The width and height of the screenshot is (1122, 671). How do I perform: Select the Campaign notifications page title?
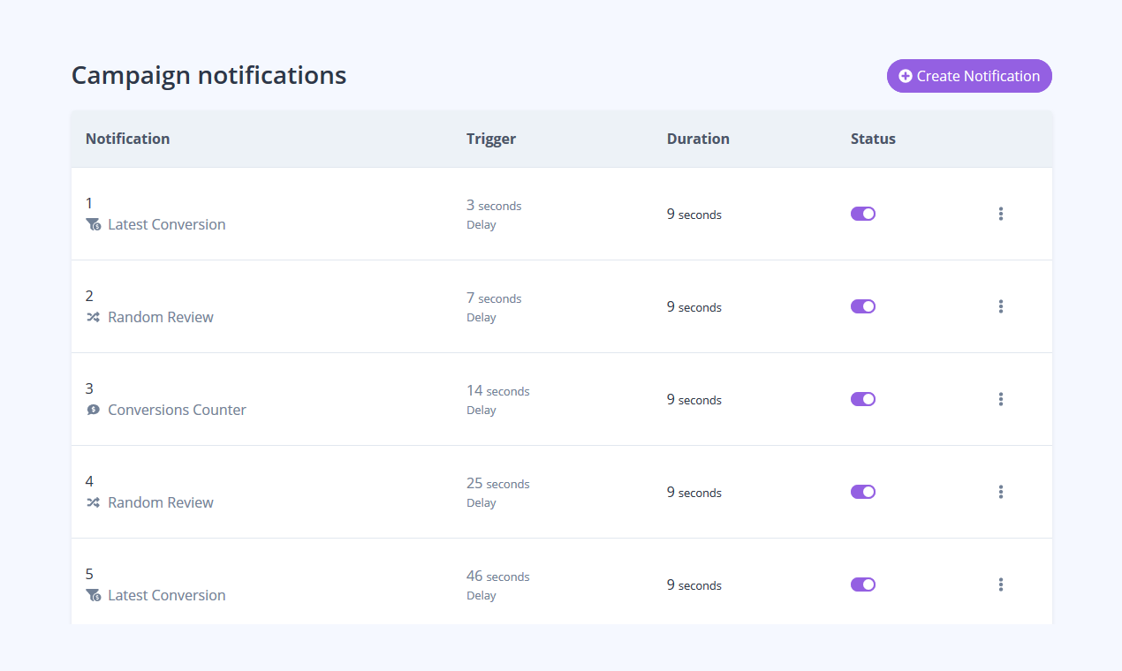tap(208, 76)
